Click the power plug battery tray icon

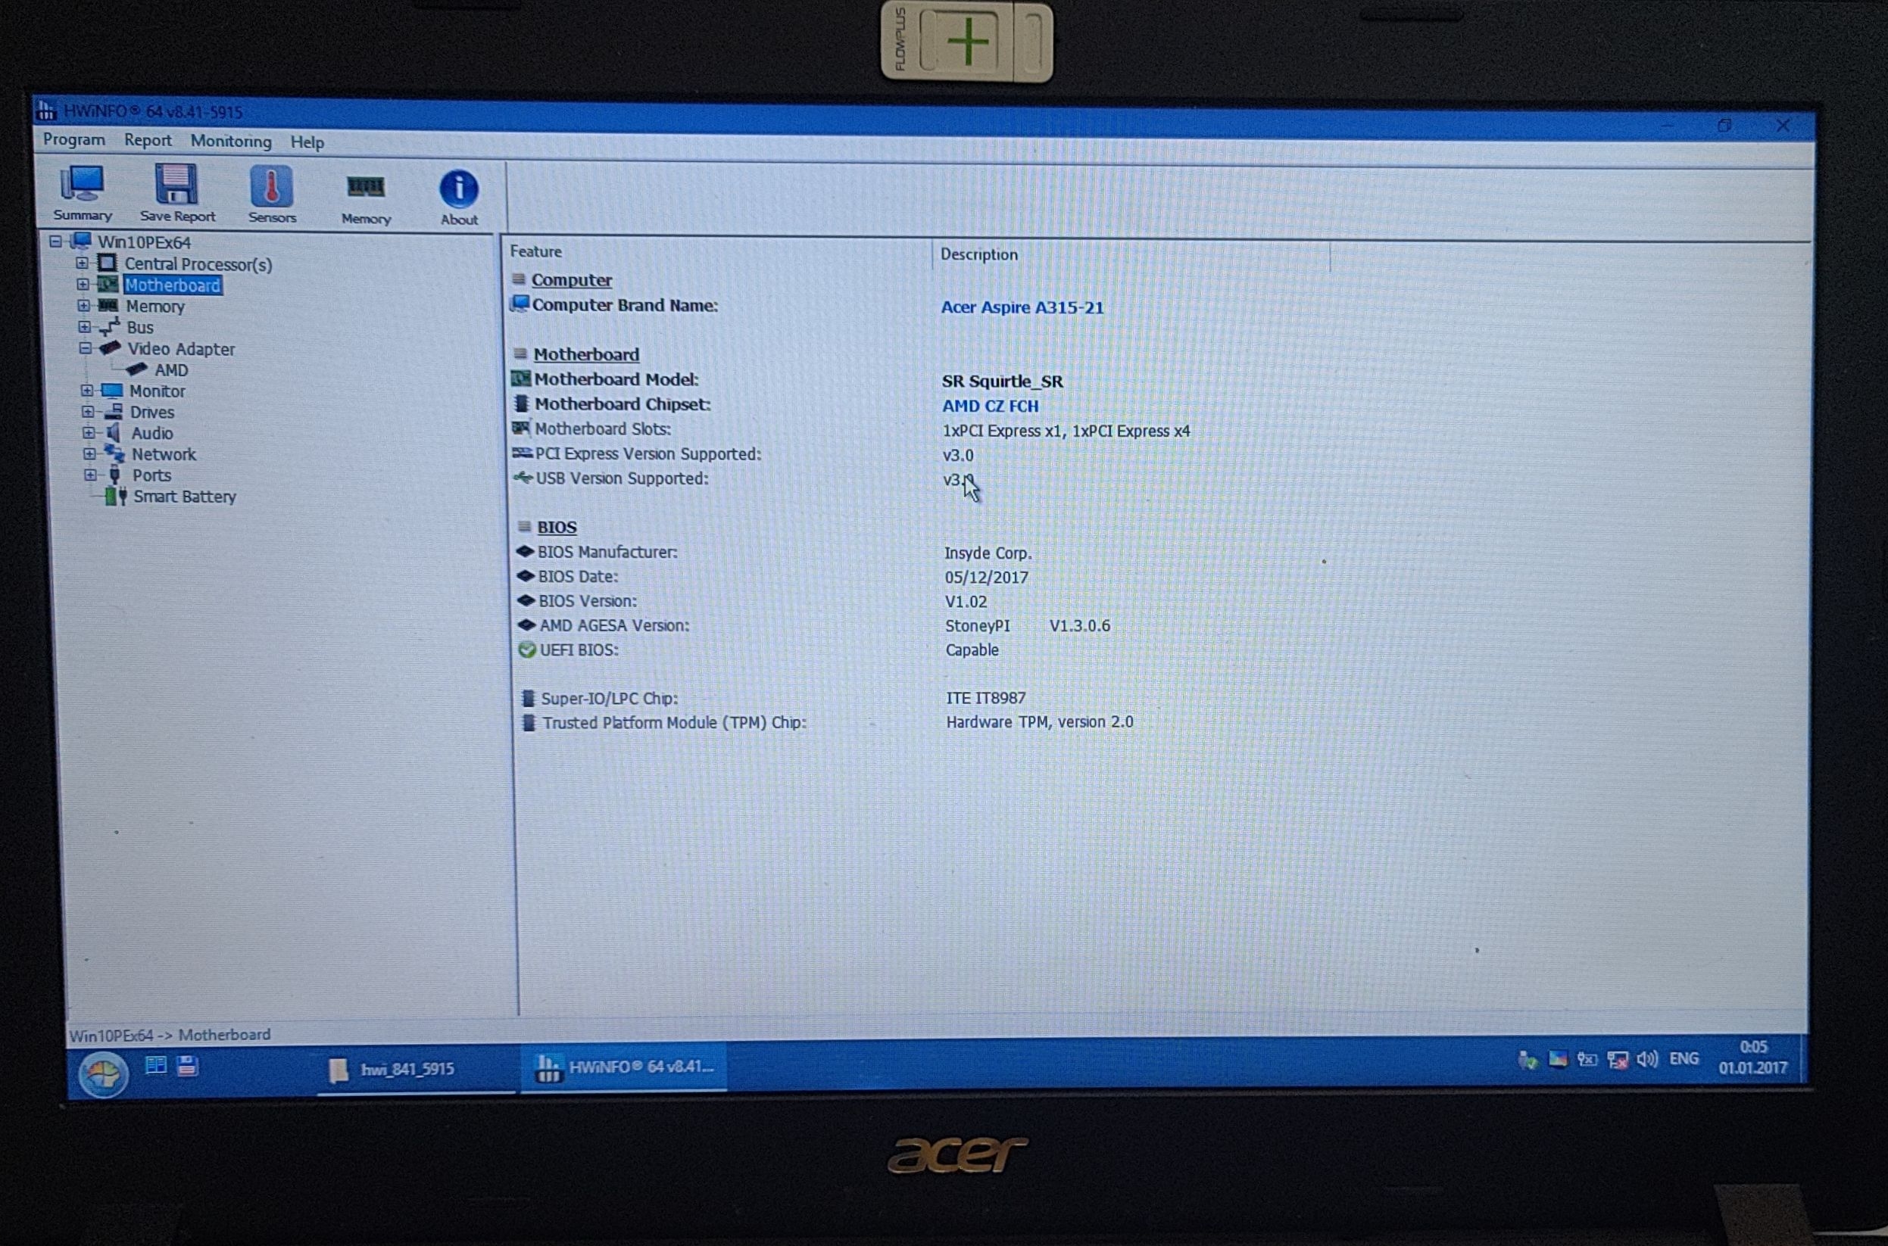pos(1587,1059)
